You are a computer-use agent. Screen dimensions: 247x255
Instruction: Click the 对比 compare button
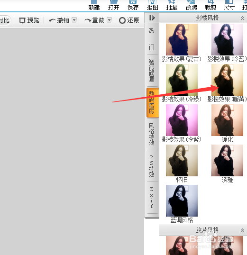5,20
